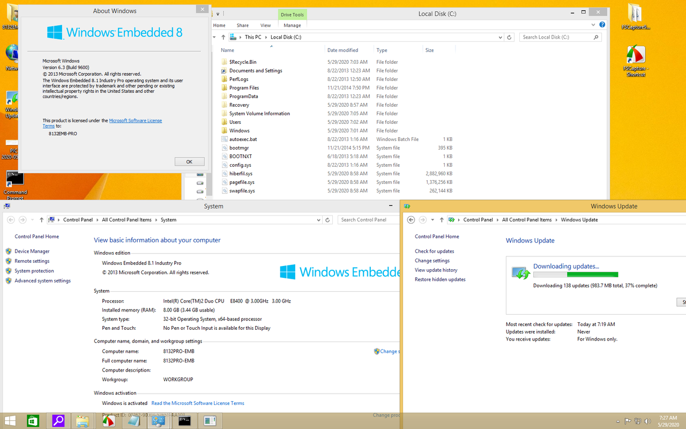Screen dimensions: 686x429
Task: Click the volume speaker tray icon
Action: pyautogui.click(x=647, y=421)
